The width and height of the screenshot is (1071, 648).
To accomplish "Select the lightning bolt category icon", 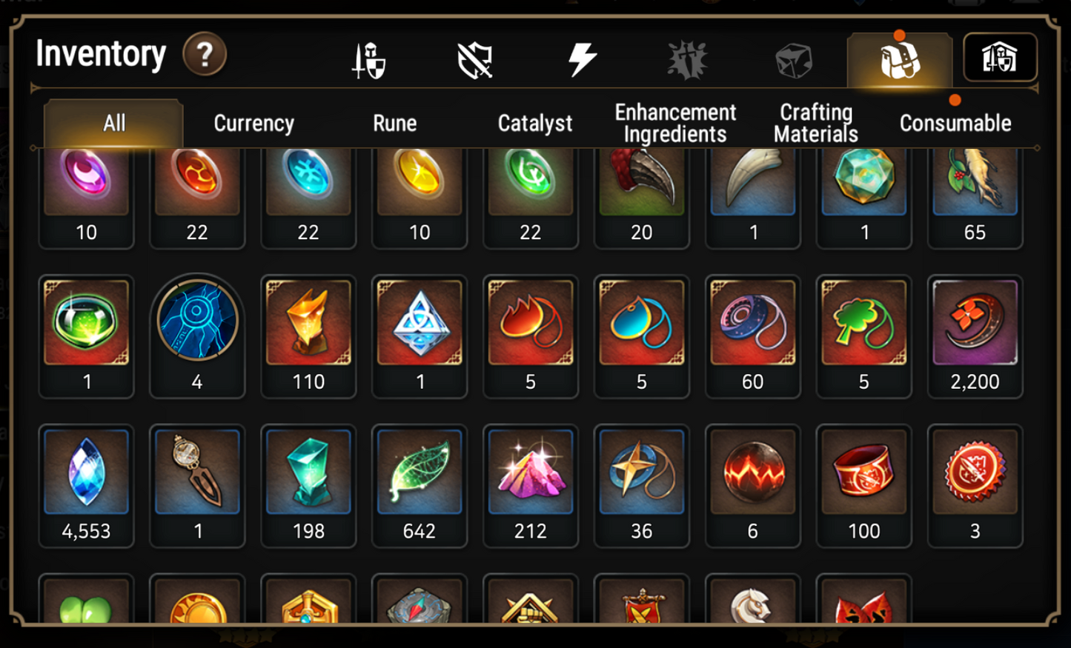I will (x=582, y=59).
